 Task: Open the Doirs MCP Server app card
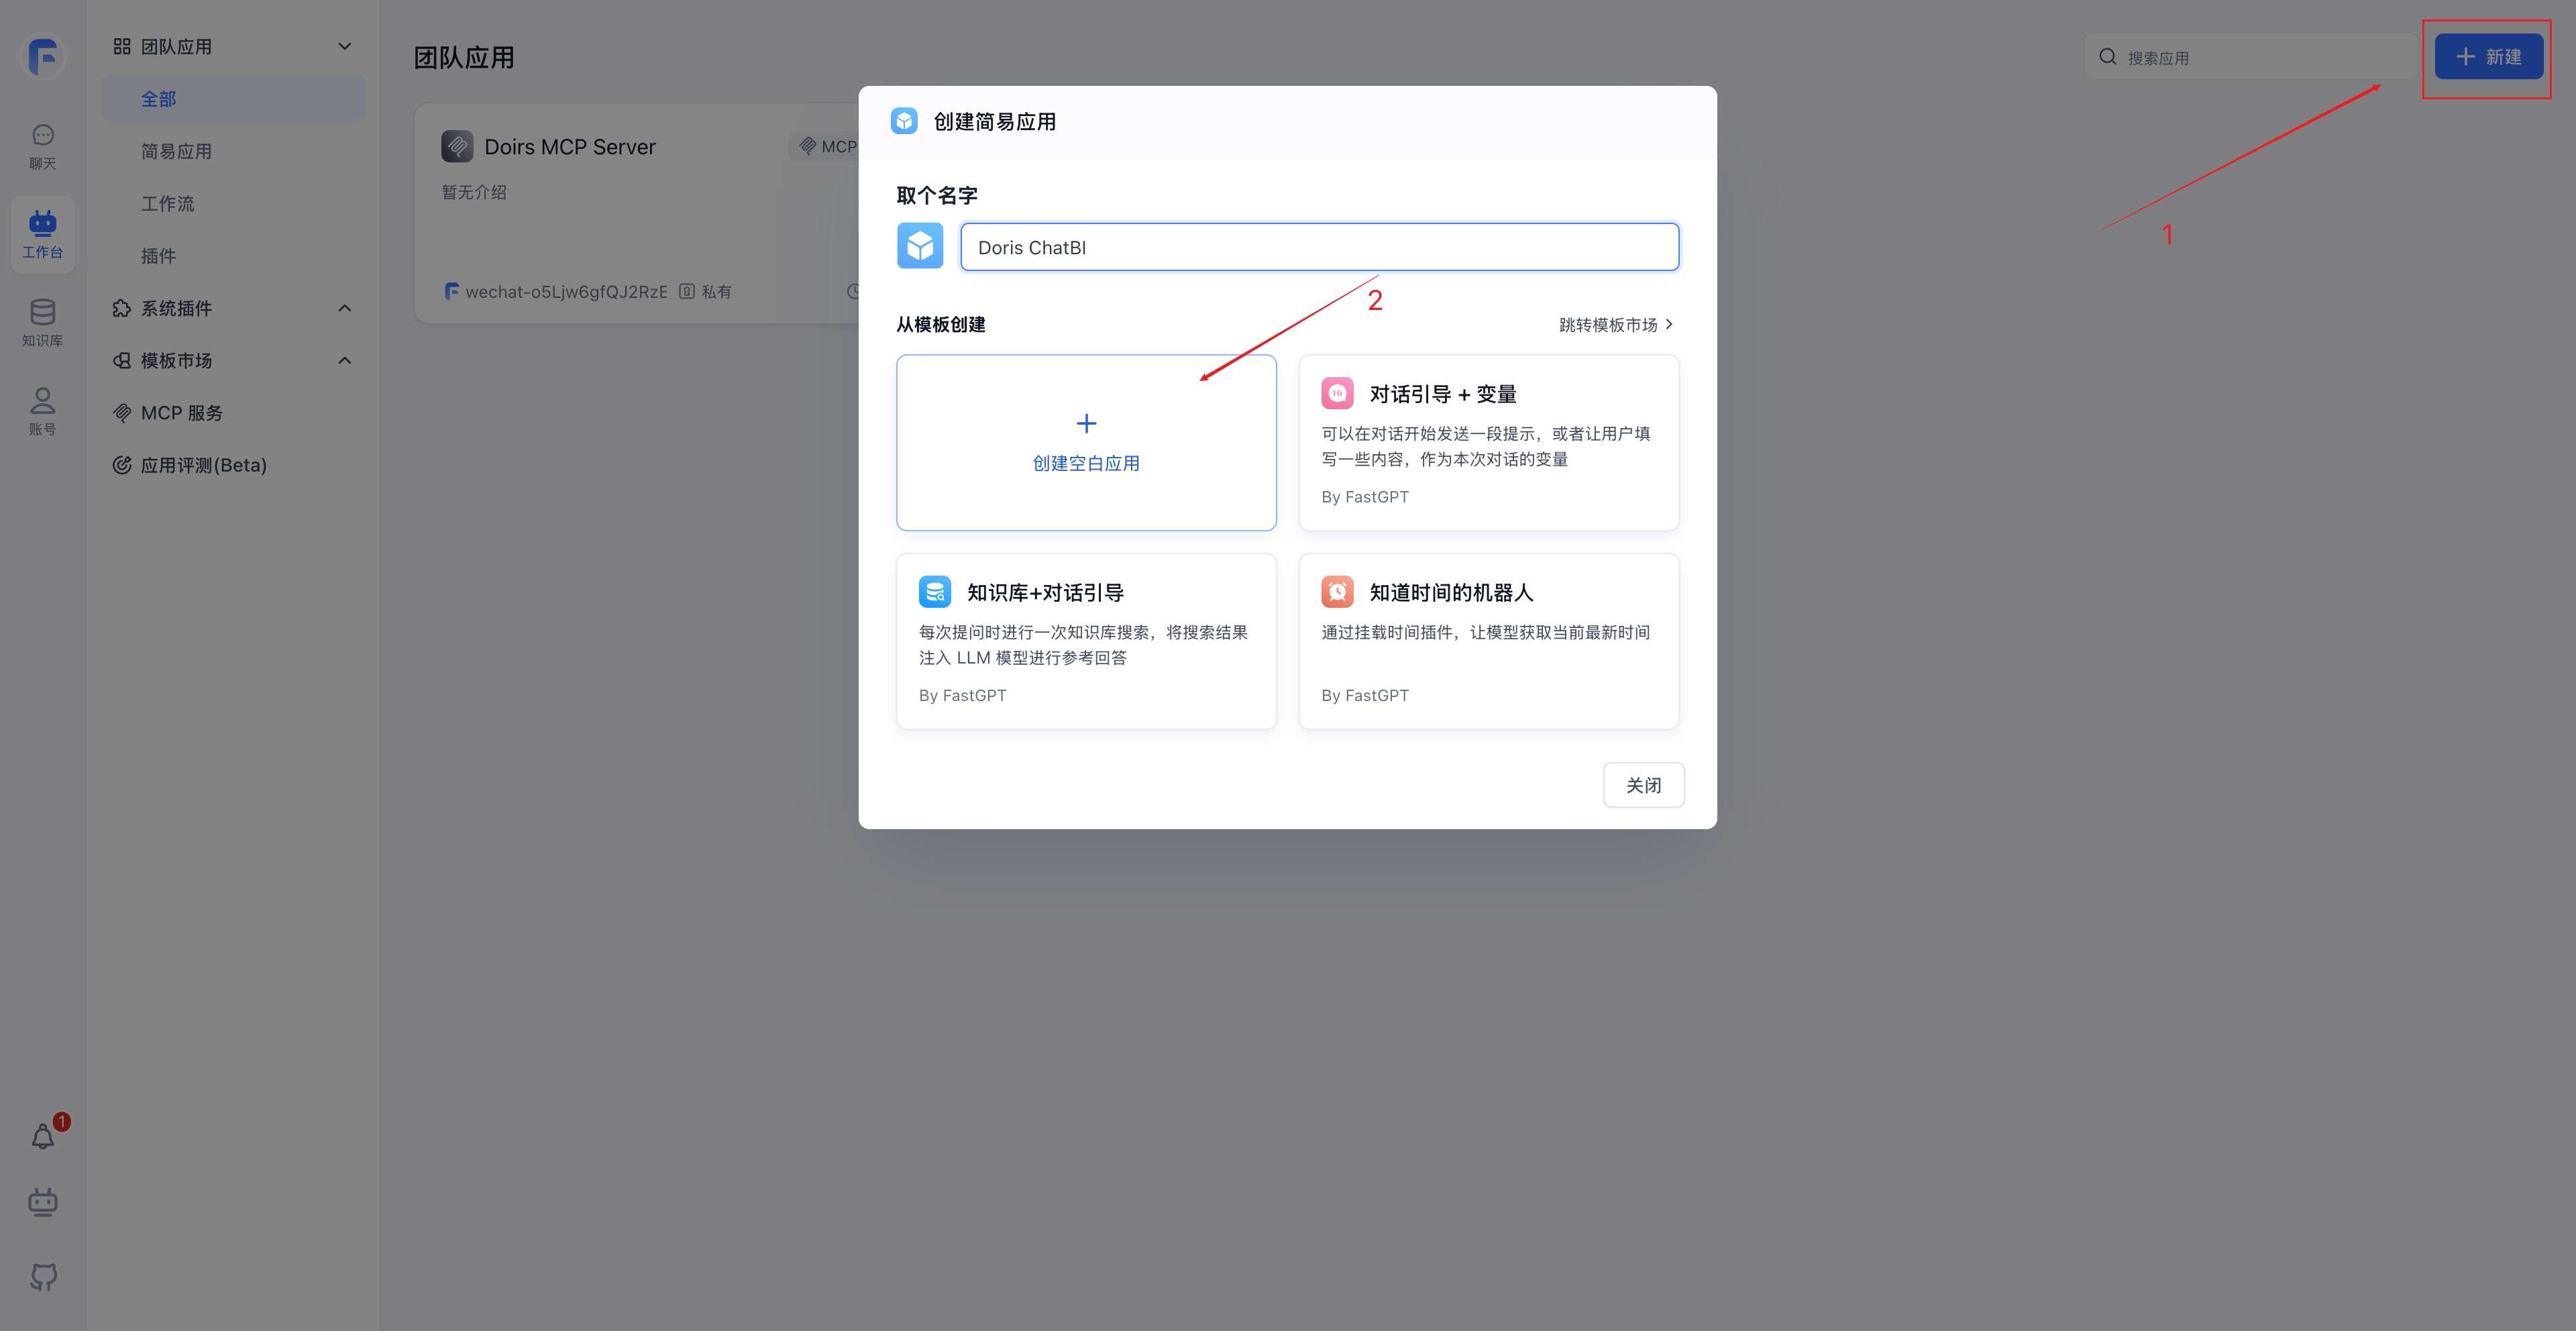click(637, 213)
